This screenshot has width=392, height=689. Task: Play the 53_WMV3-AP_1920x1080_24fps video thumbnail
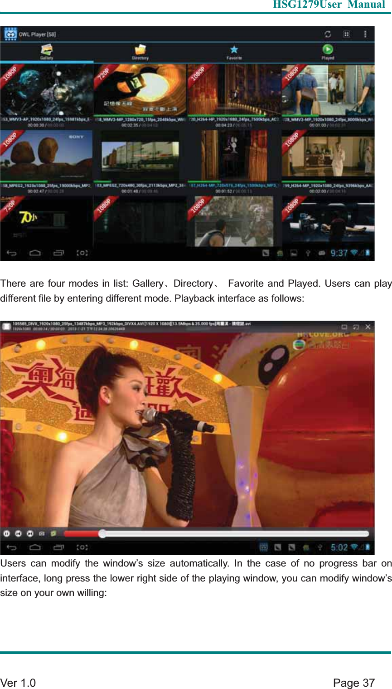tap(47, 90)
